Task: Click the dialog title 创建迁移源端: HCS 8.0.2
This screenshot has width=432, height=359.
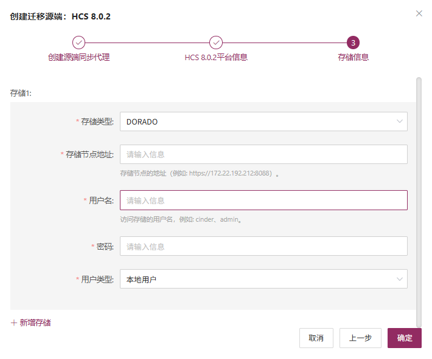Action: point(60,16)
